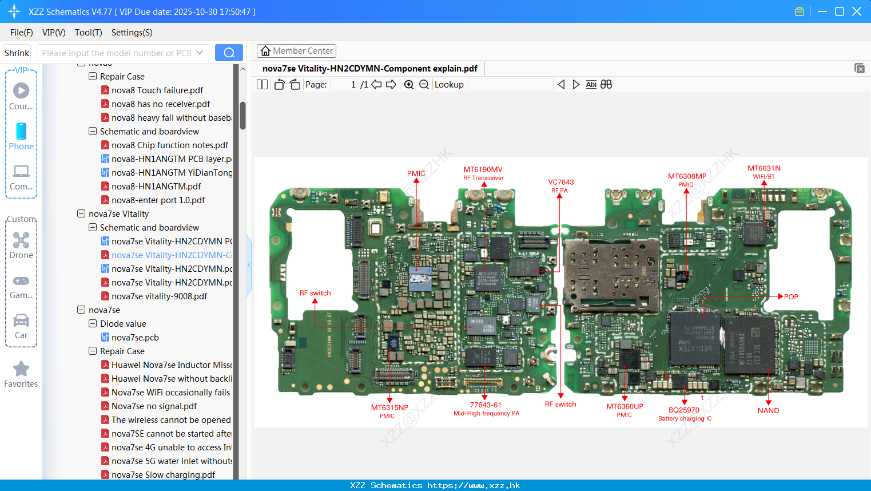Viewport: 871px width, 491px height.
Task: Find next lookup match triangle
Action: (576, 84)
